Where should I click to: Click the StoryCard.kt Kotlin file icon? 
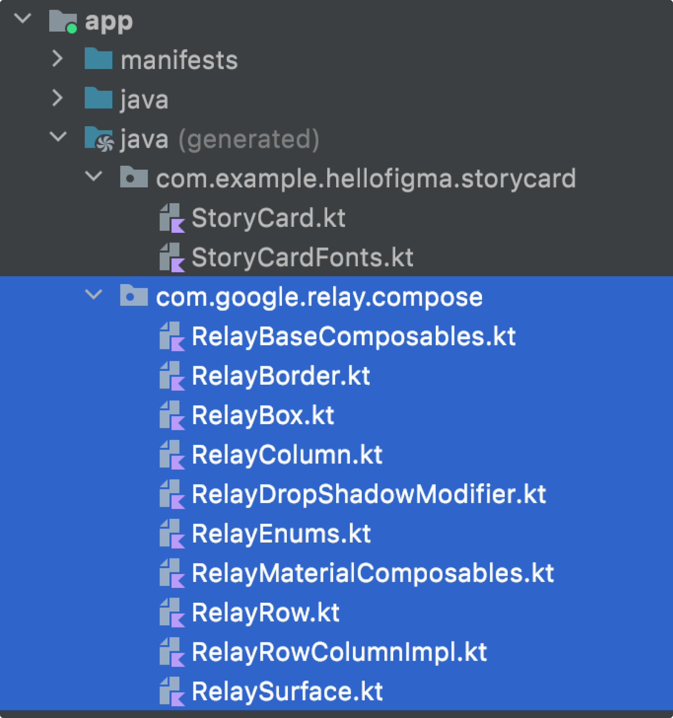[x=172, y=218]
